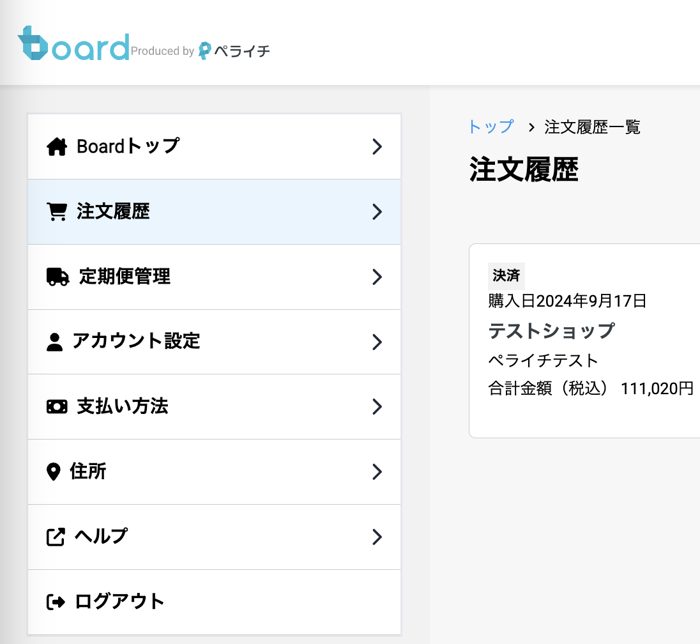Click the external link icon for ヘルプ
The image size is (700, 644).
point(56,537)
